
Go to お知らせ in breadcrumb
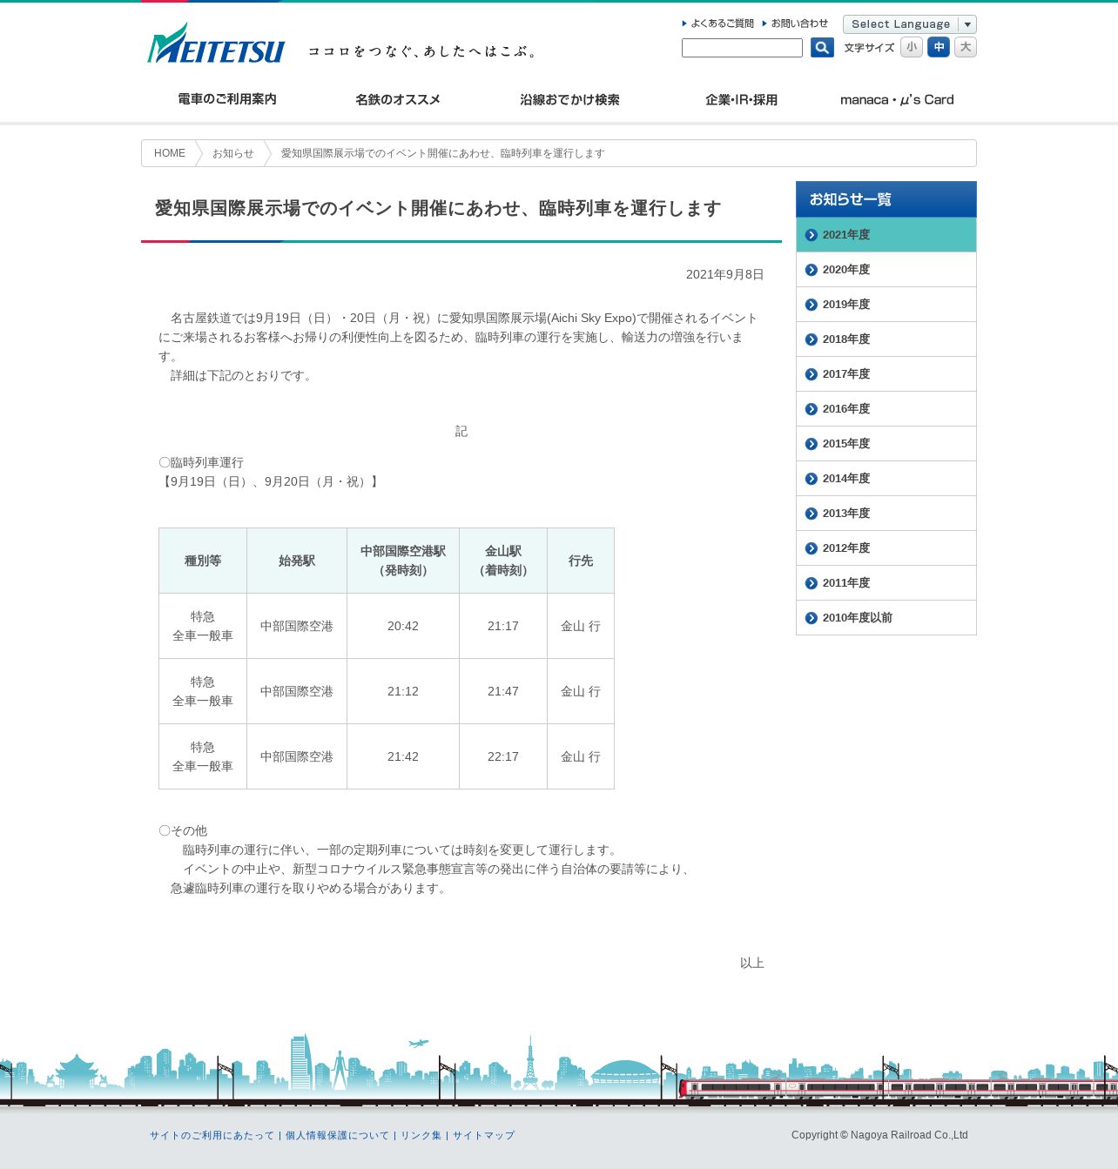point(233,153)
